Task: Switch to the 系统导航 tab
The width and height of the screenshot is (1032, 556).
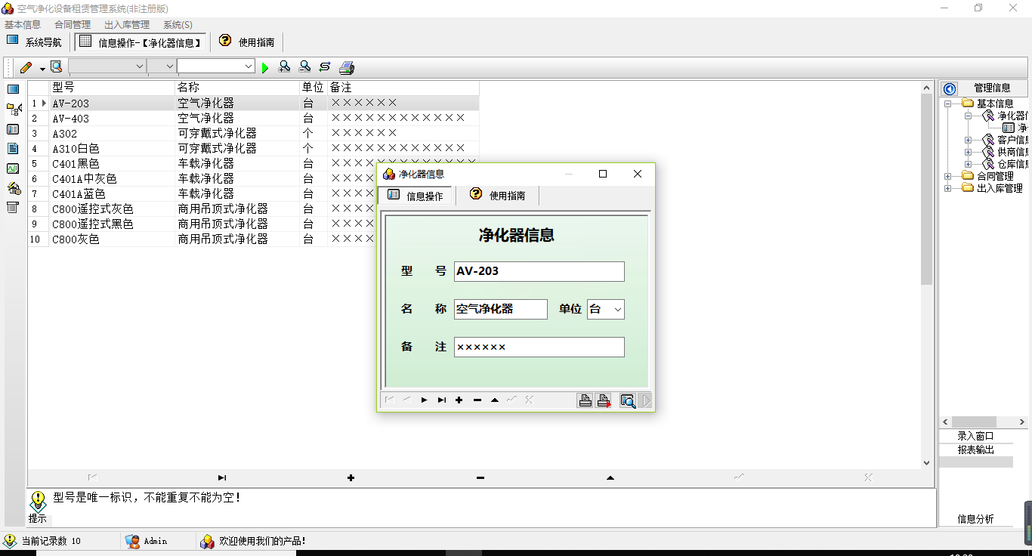Action: click(35, 42)
